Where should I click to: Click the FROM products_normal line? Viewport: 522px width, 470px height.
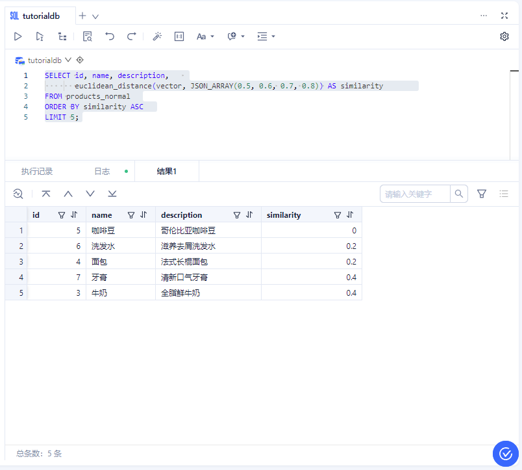click(87, 96)
